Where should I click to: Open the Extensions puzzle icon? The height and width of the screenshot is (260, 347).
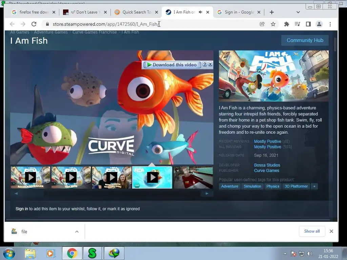tap(287, 24)
